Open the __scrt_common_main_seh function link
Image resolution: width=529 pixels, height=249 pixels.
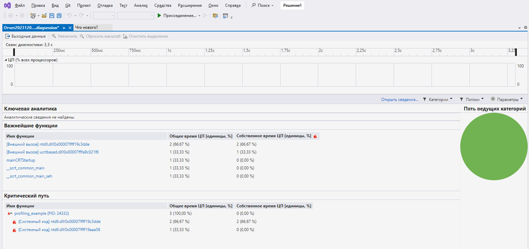pyautogui.click(x=29, y=176)
